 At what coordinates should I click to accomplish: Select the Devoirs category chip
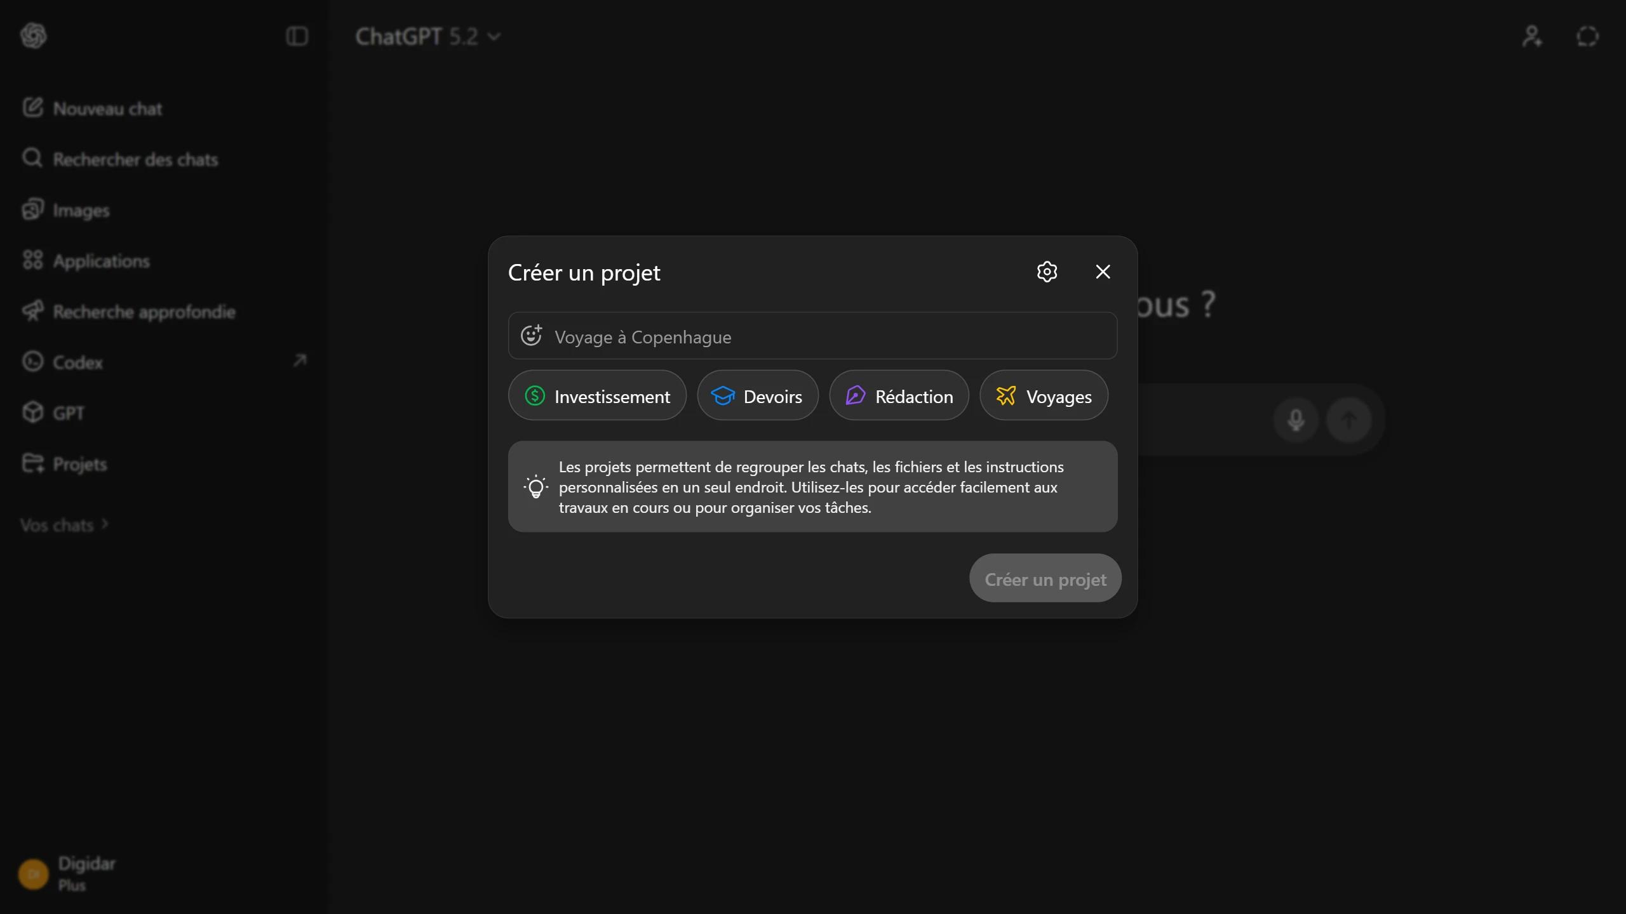coord(757,396)
